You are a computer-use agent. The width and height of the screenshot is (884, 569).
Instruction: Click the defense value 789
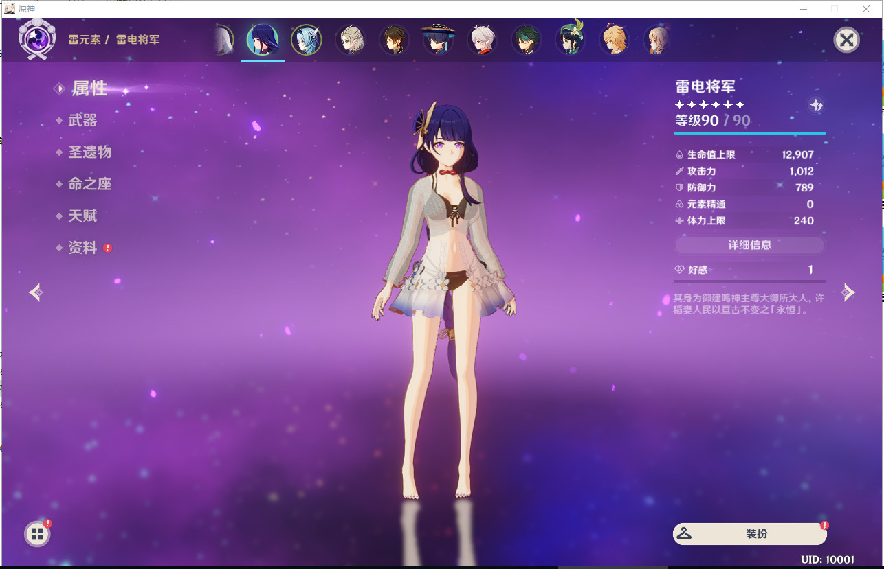(804, 188)
